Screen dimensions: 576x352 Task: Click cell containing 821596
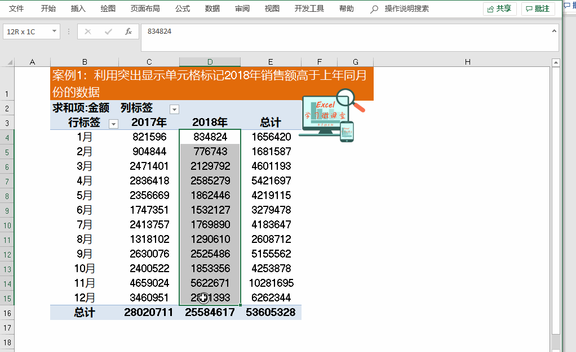149,137
